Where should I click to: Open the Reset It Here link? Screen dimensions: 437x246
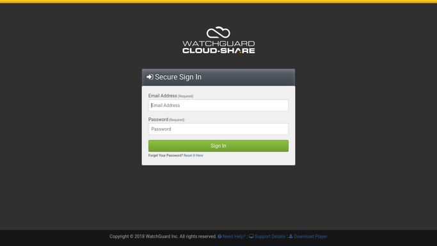(193, 156)
